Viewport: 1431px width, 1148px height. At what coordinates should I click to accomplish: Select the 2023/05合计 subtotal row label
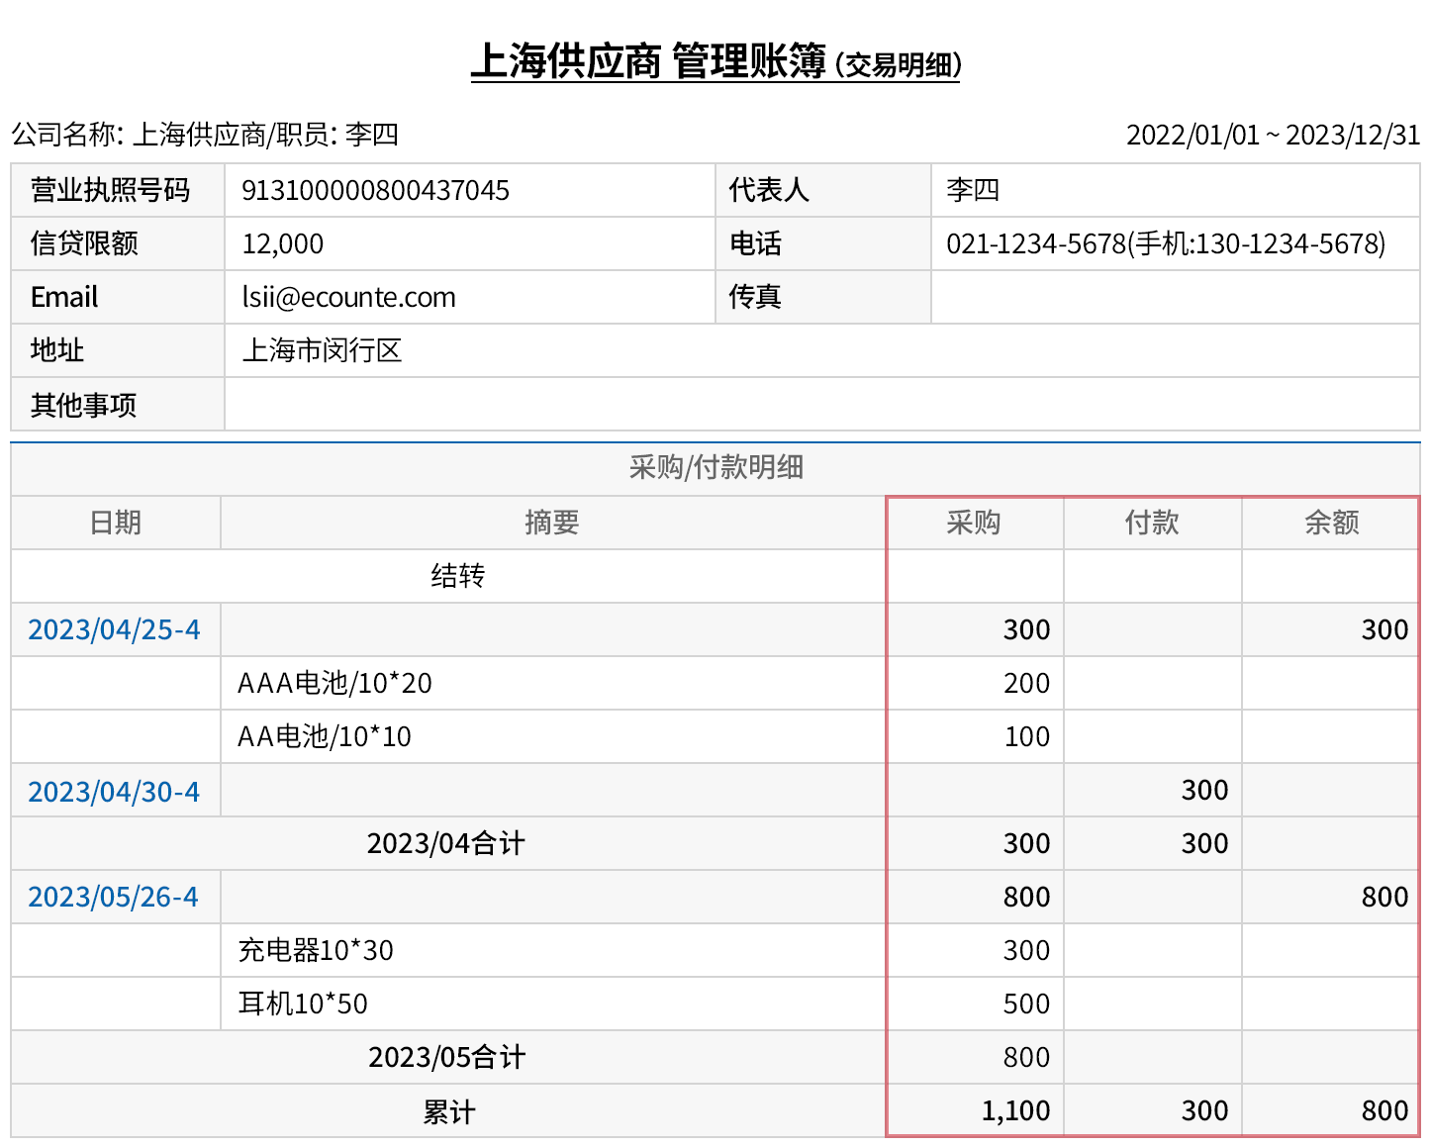(446, 1058)
